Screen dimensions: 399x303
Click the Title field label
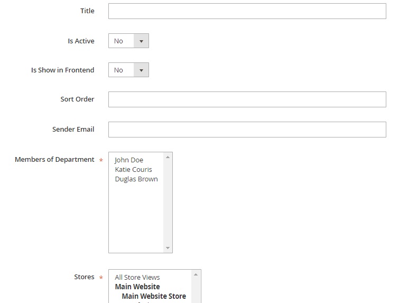[87, 11]
